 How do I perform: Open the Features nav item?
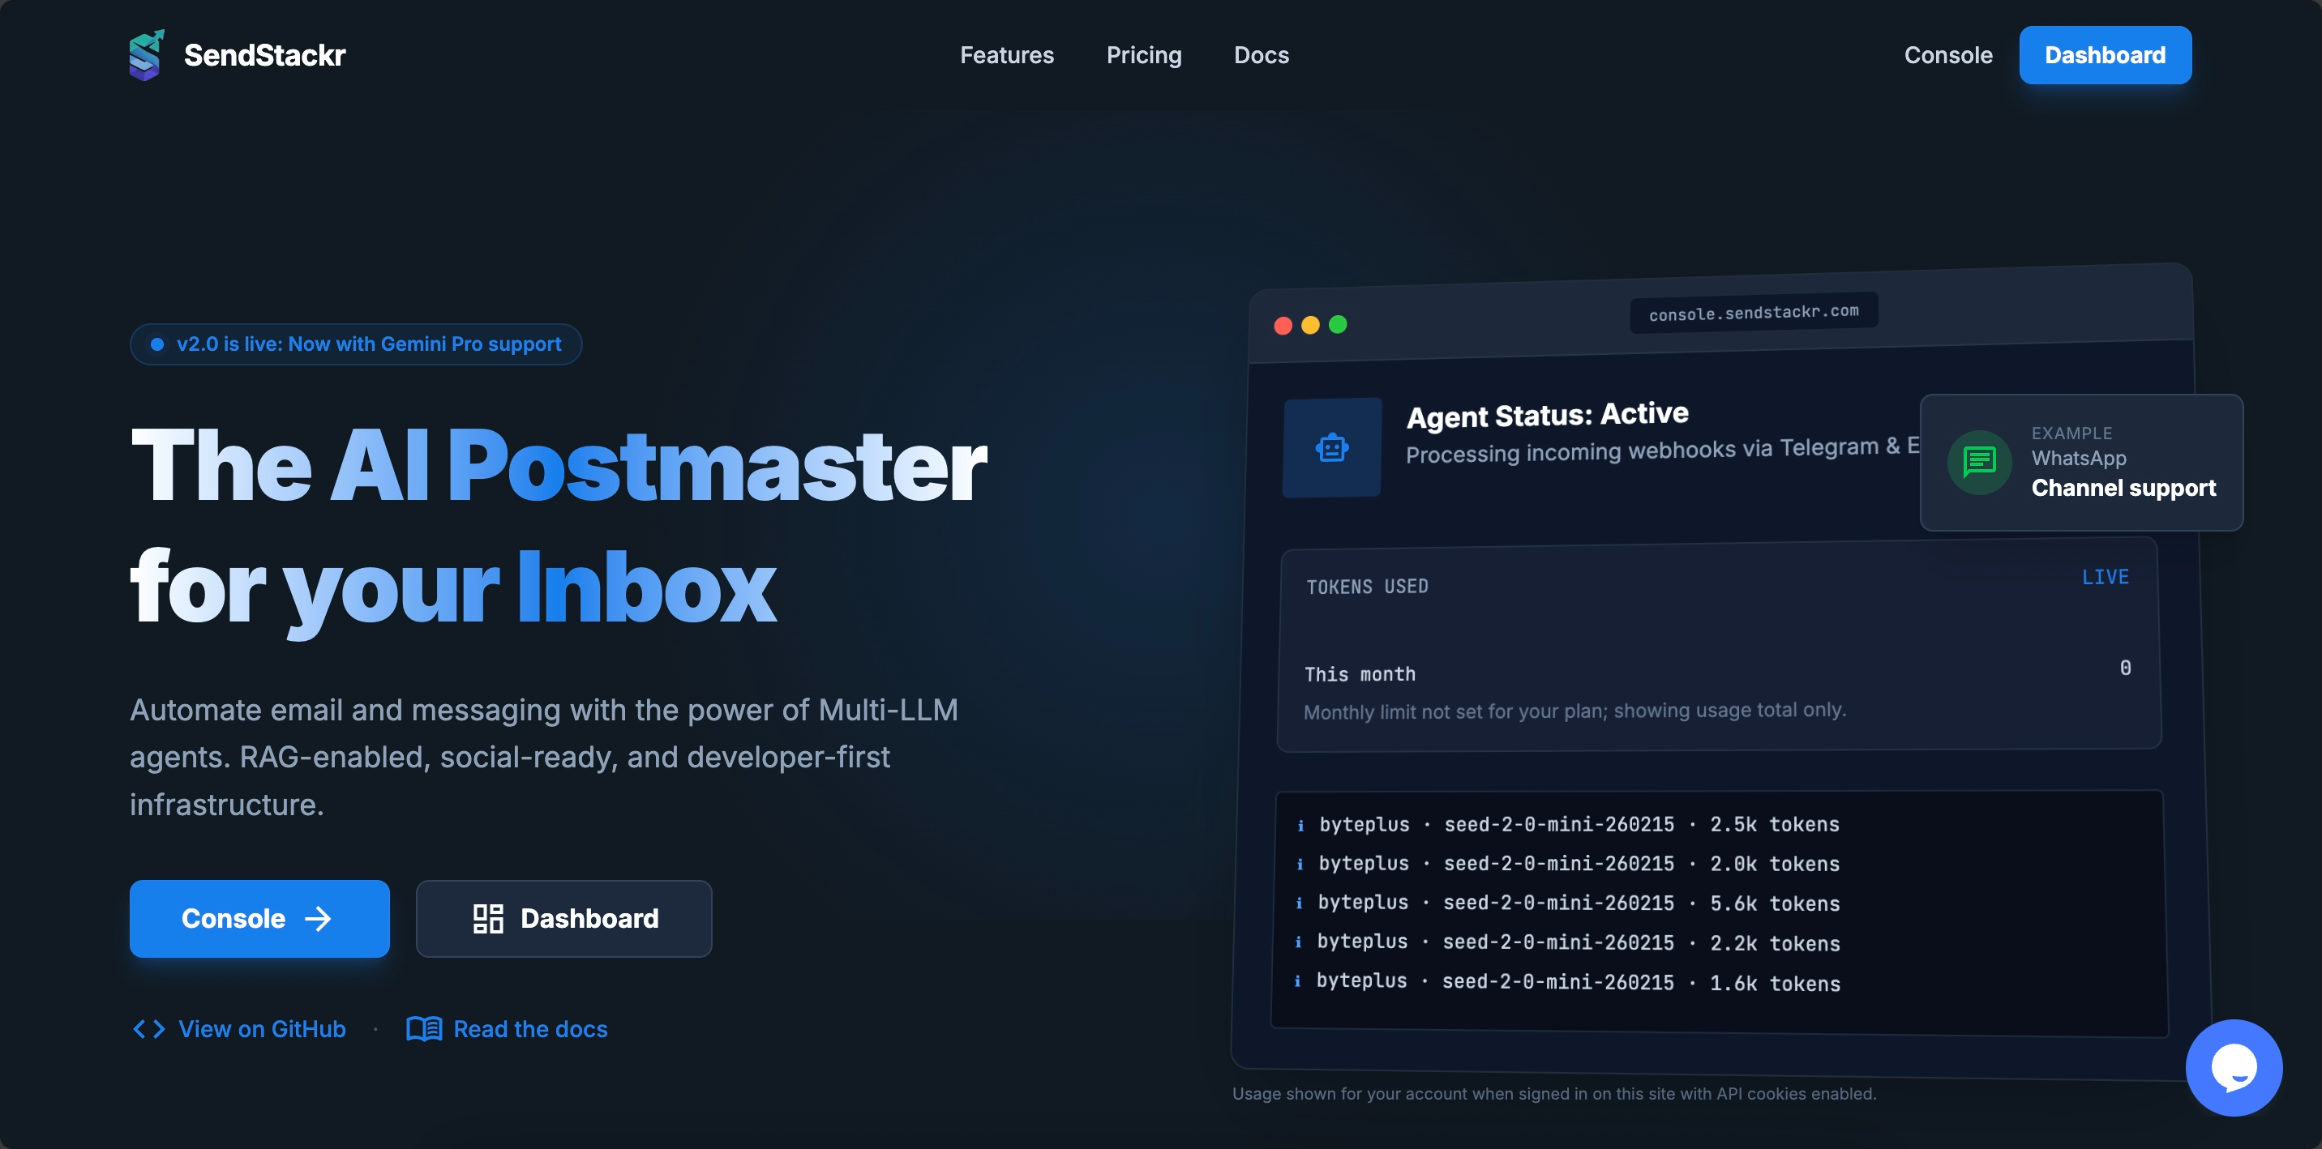(x=1007, y=55)
